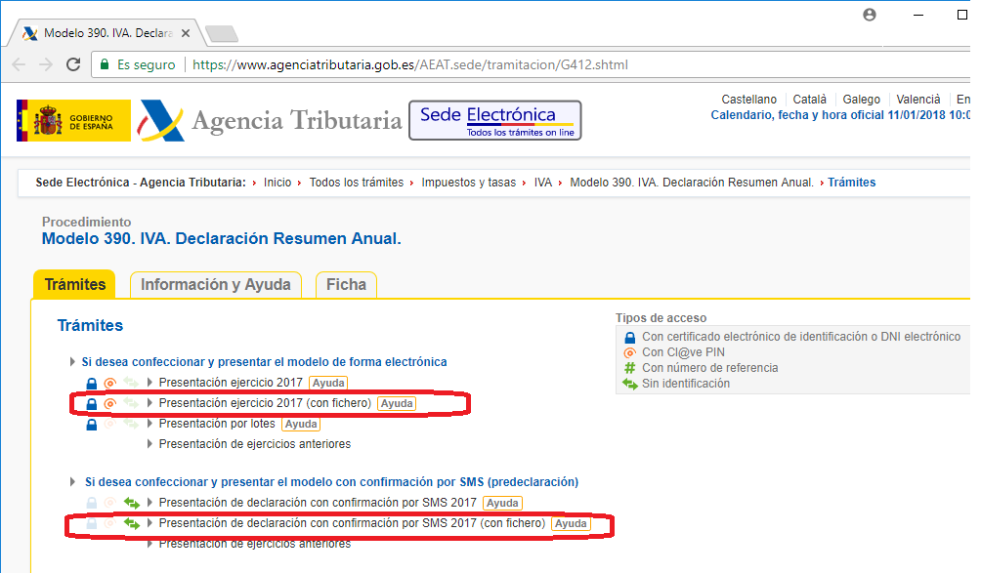Click Cl@ve PIN icon for 2017 con fichero
The image size is (981, 573).
(x=110, y=404)
